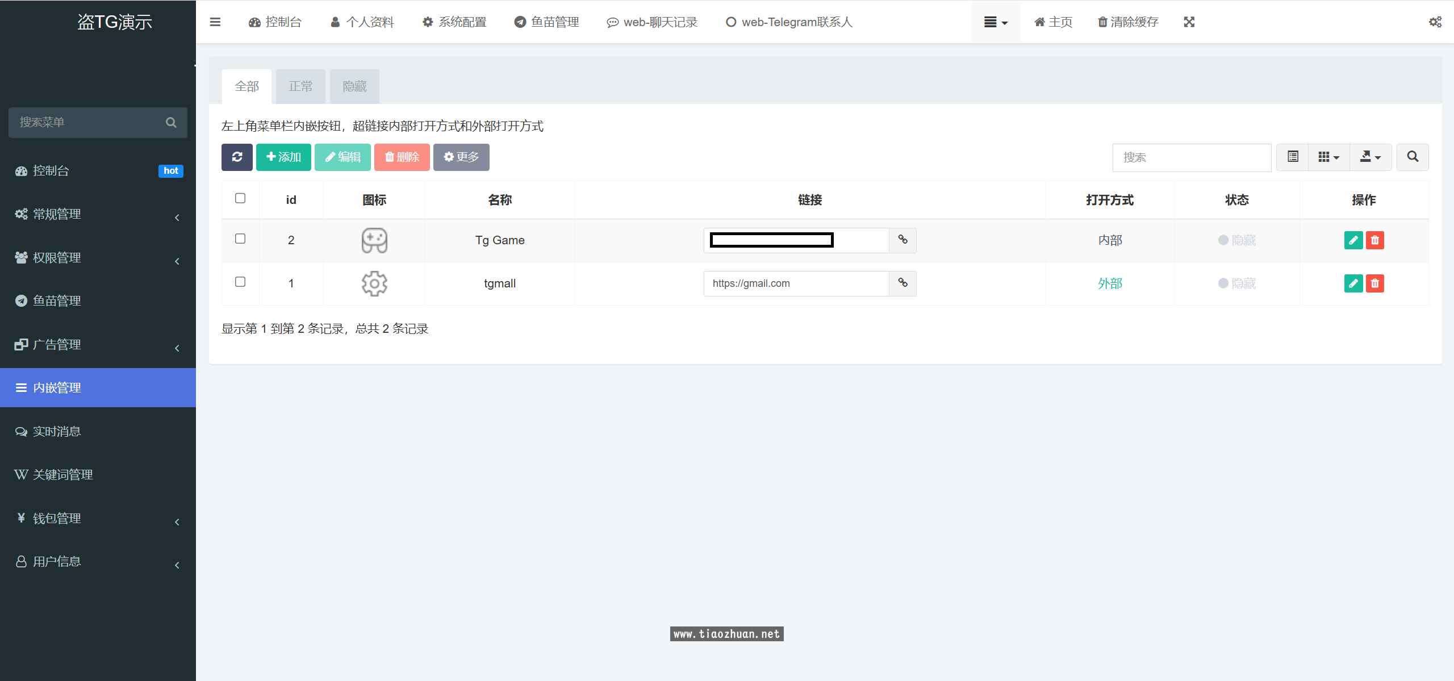Switch to the 隐藏 tab
The height and width of the screenshot is (681, 1454).
pyautogui.click(x=354, y=86)
